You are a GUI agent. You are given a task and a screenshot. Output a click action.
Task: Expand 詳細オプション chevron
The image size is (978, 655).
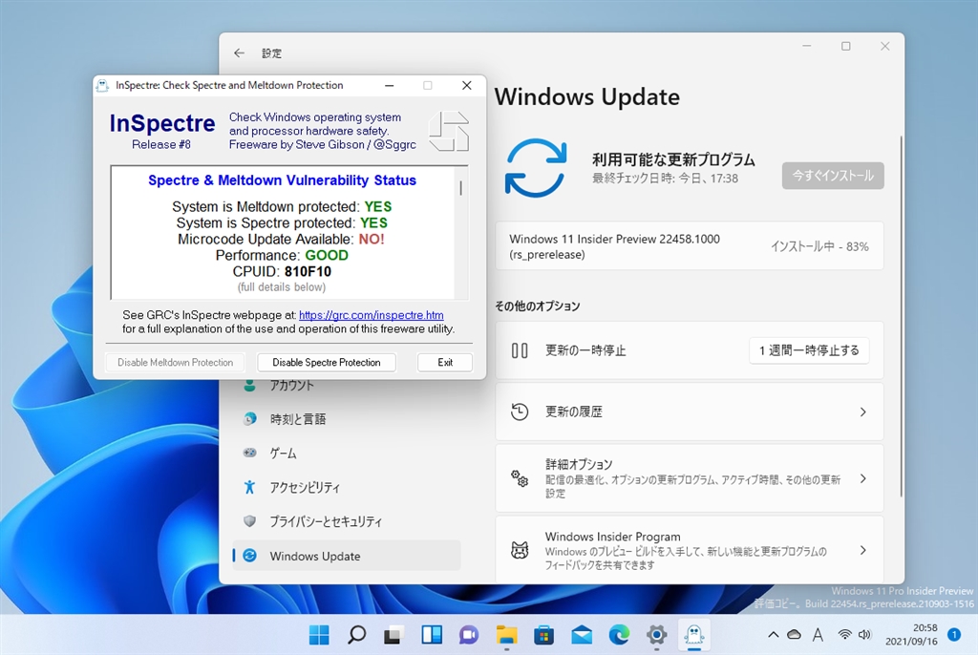coord(862,478)
